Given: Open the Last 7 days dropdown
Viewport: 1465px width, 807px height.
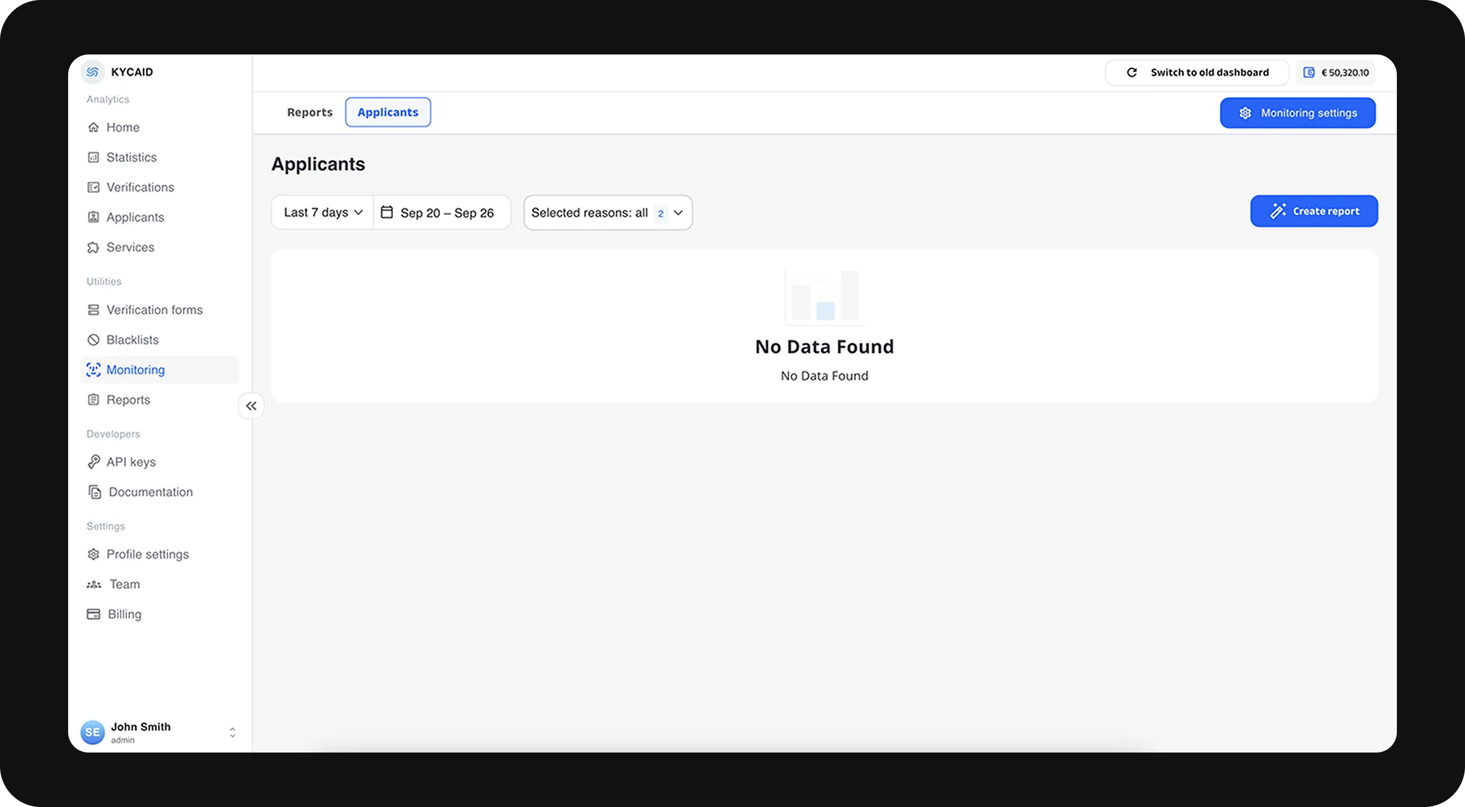Looking at the screenshot, I should [x=323, y=213].
